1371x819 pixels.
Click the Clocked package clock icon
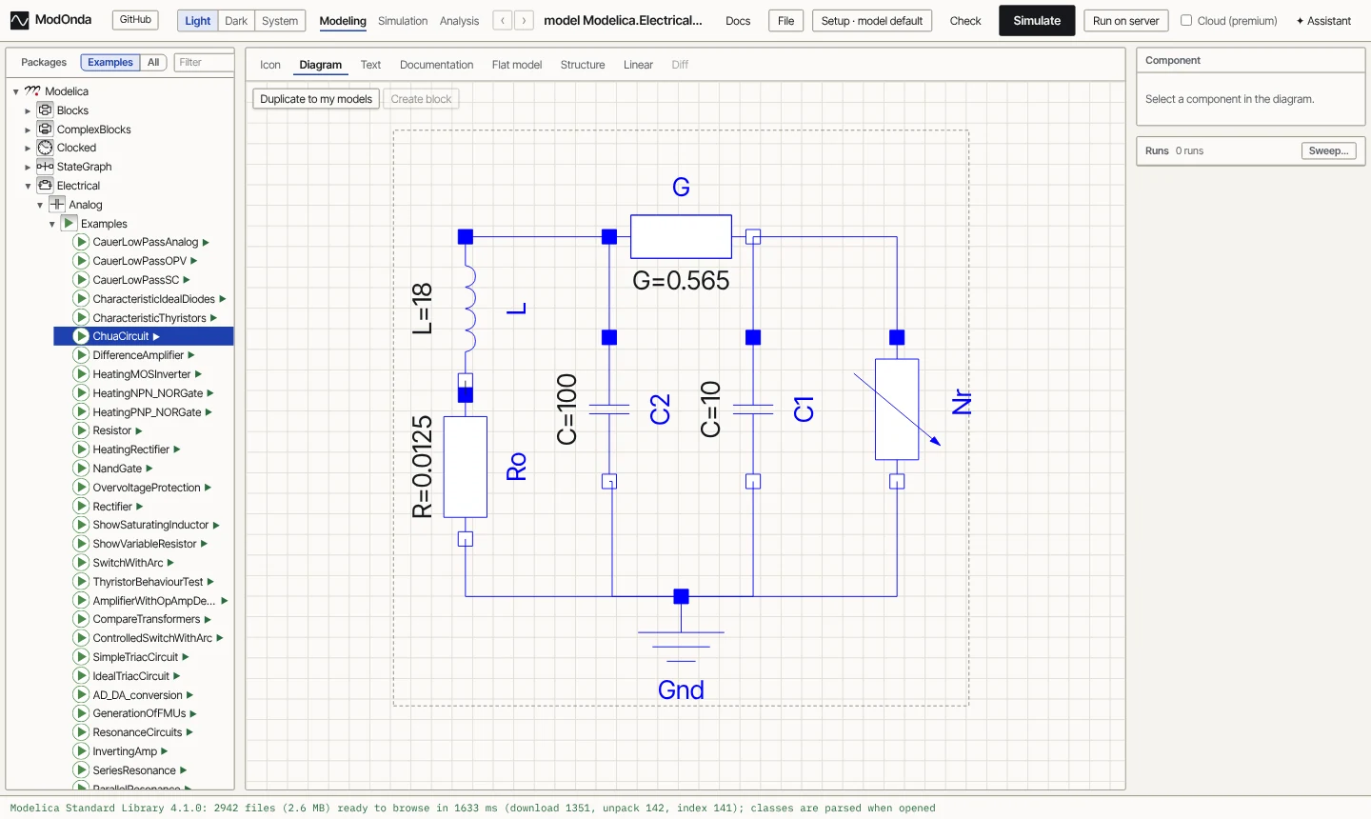[x=45, y=148]
